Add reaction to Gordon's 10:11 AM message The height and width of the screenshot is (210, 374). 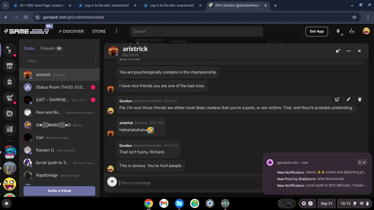pos(337,100)
